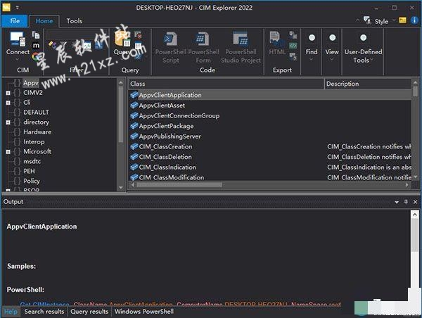Select the CIM_ClassDeletion class
422x318 pixels.
click(x=165, y=157)
